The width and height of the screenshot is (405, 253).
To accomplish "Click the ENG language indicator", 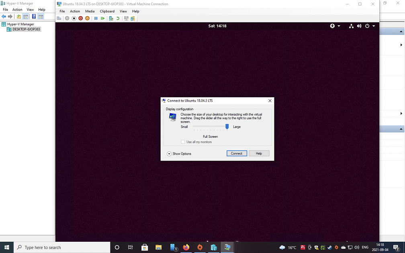I will (x=365, y=247).
